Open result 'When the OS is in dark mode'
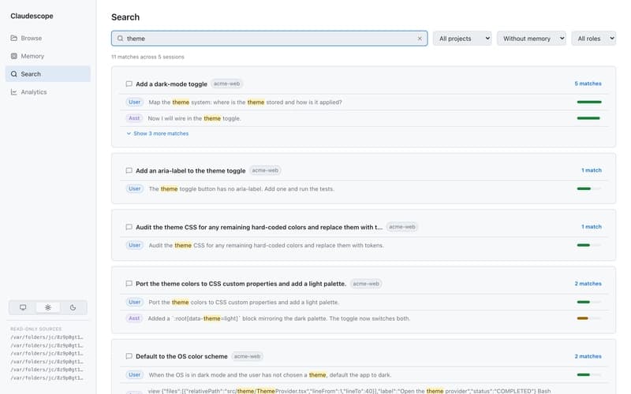This screenshot has width=631, height=394. tap(364, 375)
